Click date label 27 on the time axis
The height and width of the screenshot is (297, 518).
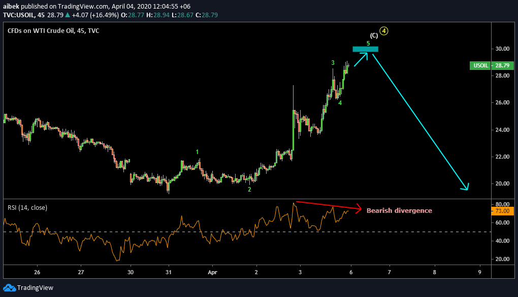coord(81,272)
